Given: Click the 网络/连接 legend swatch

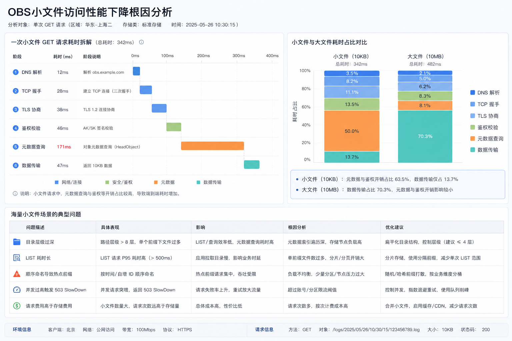Looking at the screenshot, I should pos(57,182).
